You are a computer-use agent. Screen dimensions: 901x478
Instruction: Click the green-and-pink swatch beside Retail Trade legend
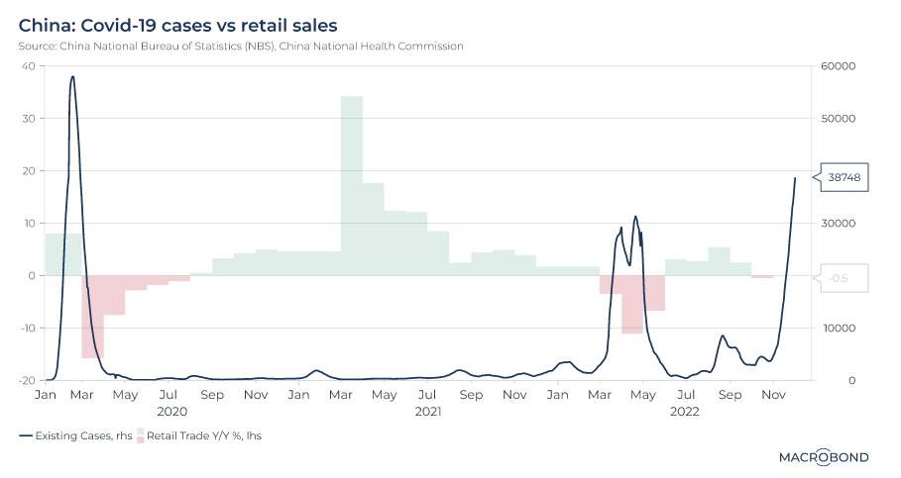[x=140, y=436]
